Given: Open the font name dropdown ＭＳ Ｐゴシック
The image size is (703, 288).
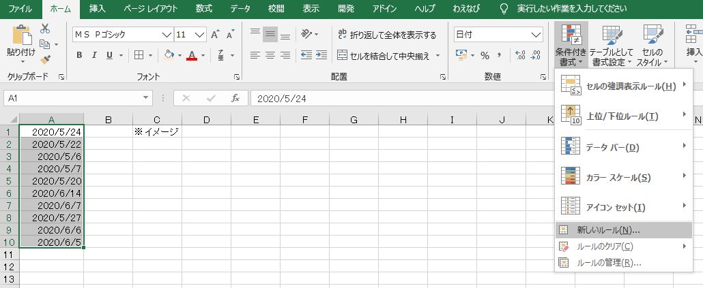Looking at the screenshot, I should click(167, 35).
